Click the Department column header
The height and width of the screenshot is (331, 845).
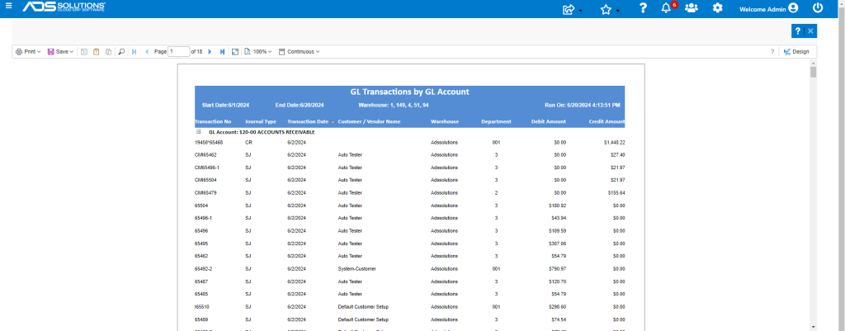496,122
